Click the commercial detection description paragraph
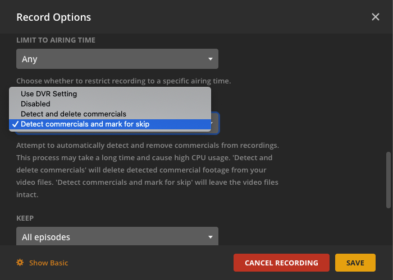 pyautogui.click(x=148, y=170)
